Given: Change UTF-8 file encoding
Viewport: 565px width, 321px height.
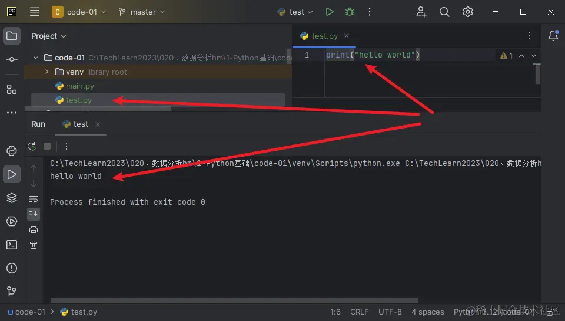Looking at the screenshot, I should [x=390, y=312].
